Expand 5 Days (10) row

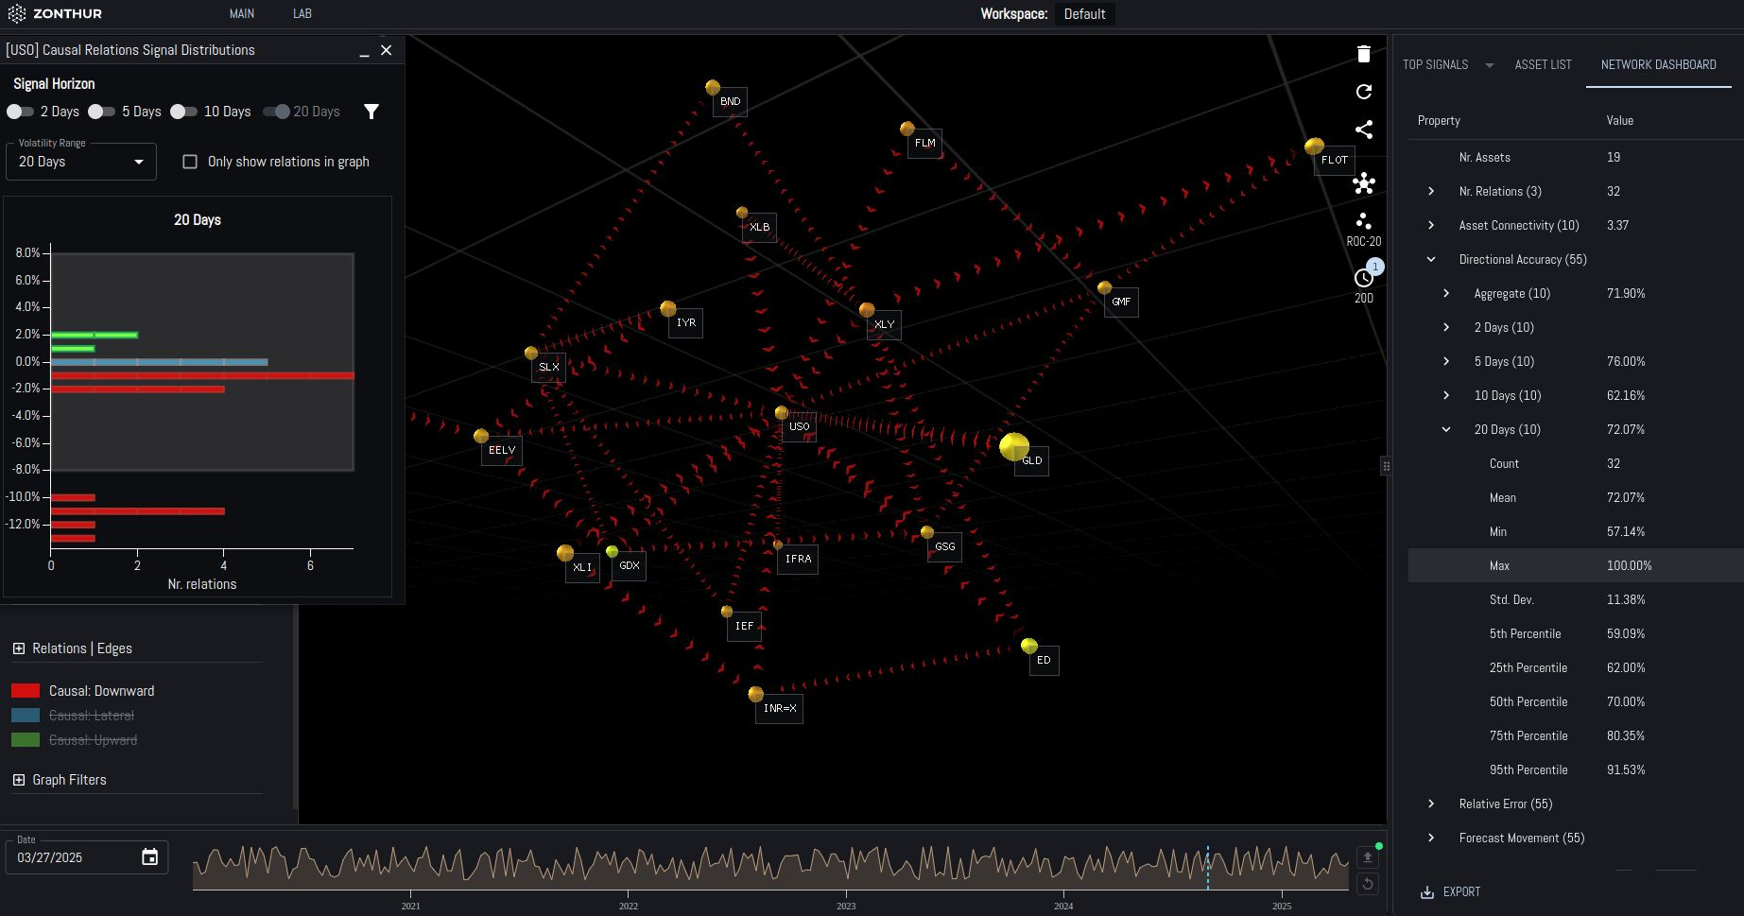[1446, 361]
